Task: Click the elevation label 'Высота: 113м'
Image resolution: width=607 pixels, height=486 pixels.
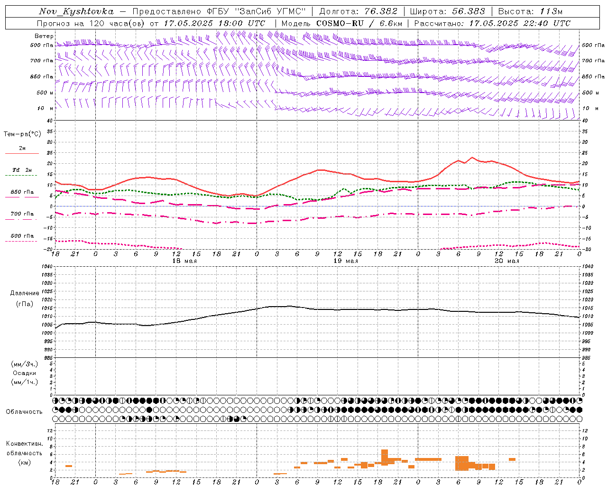Action: tap(530, 11)
